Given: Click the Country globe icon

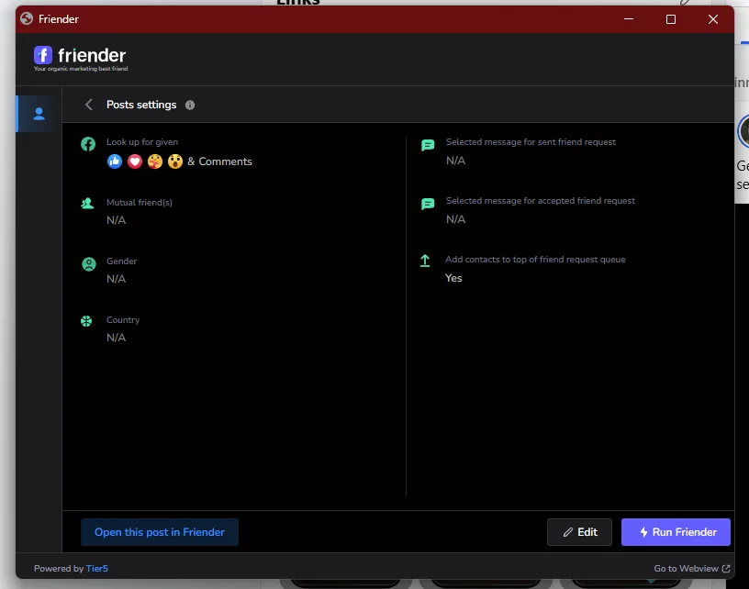Looking at the screenshot, I should 86,321.
